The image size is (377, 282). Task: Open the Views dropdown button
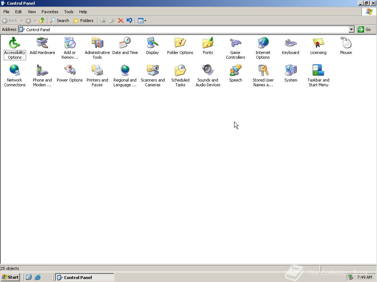tap(142, 21)
